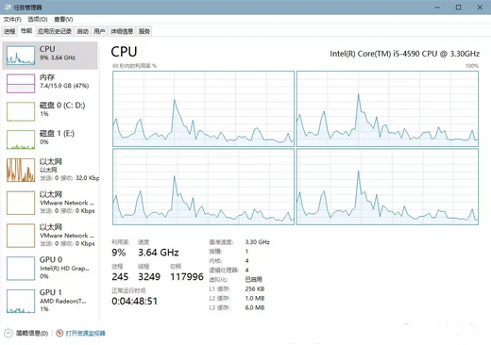Switch to the 服务 tab

[x=144, y=31]
